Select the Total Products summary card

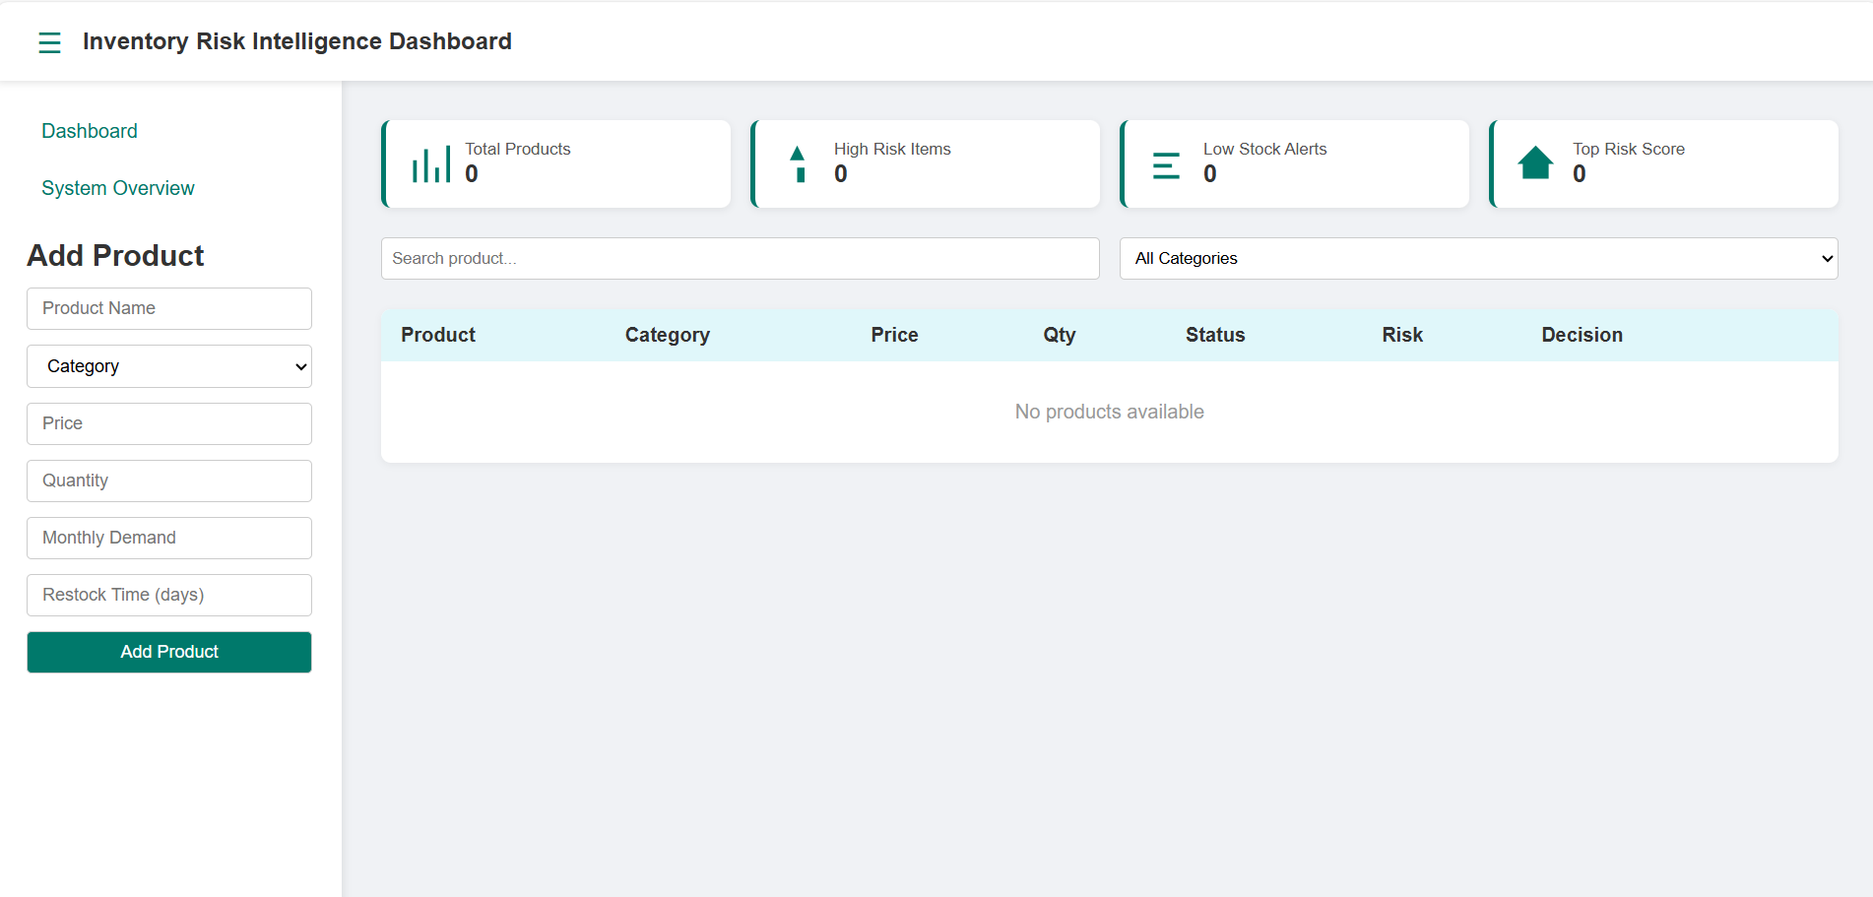click(x=555, y=163)
